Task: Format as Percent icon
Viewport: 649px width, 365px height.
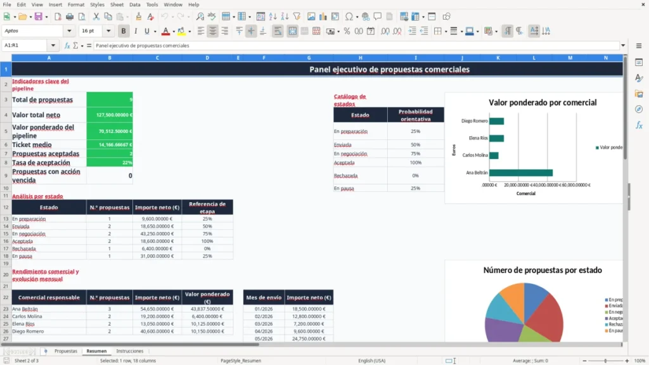Action: tap(347, 31)
